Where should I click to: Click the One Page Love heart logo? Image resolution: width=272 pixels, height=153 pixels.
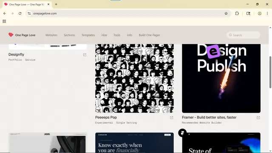11,35
